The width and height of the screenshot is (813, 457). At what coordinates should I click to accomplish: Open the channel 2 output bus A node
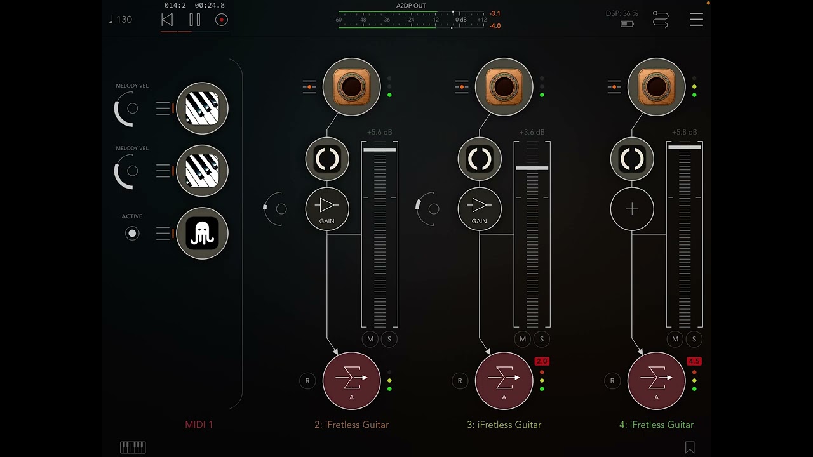tap(352, 381)
